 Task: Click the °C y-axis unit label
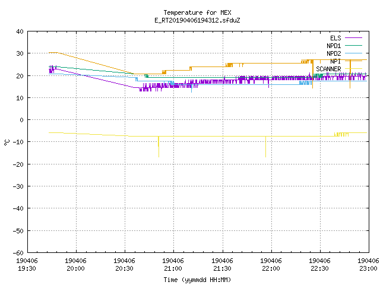(x=7, y=142)
